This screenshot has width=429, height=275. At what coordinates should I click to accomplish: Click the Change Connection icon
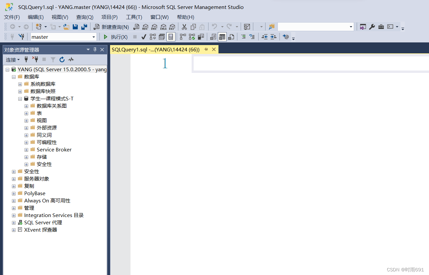point(21,37)
